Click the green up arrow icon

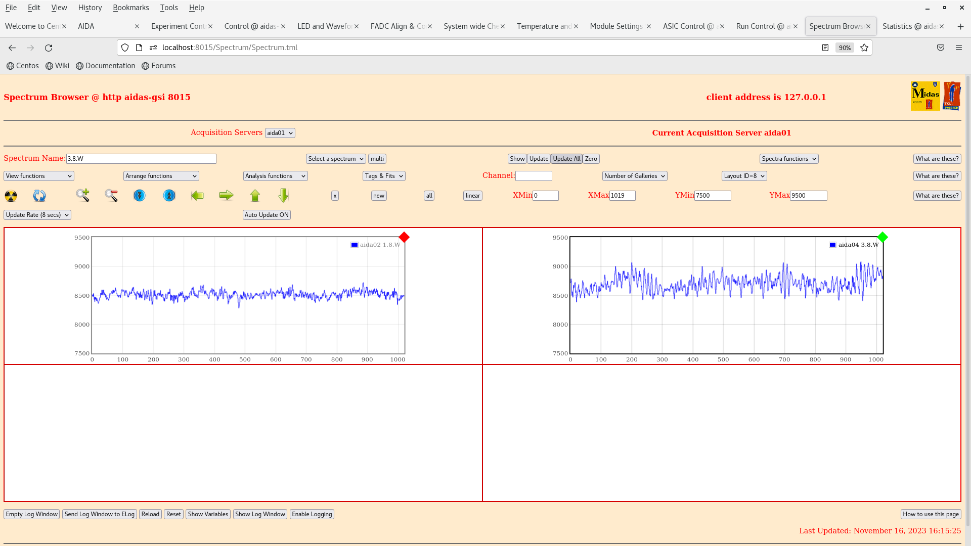255,196
